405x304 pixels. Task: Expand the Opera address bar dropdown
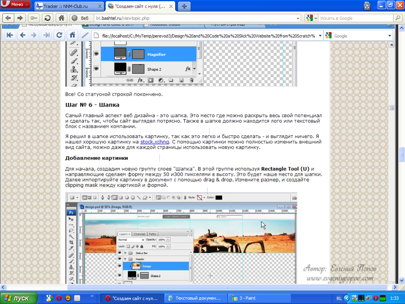(298, 18)
